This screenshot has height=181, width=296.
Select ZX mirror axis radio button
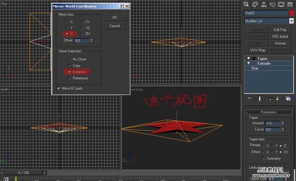point(82,34)
